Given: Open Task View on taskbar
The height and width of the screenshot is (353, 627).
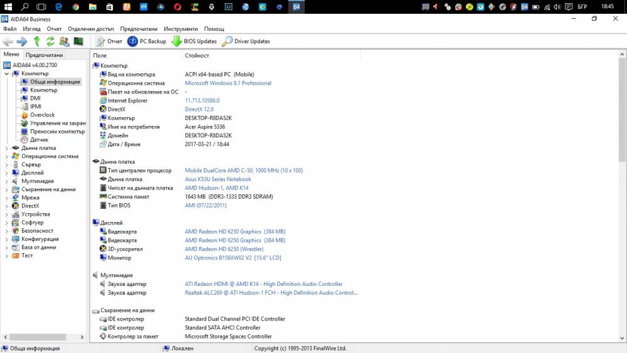Looking at the screenshot, I should (x=41, y=7).
